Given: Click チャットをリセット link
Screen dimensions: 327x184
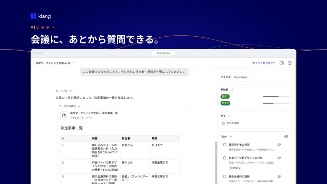Looking at the screenshot, I should (264, 63).
